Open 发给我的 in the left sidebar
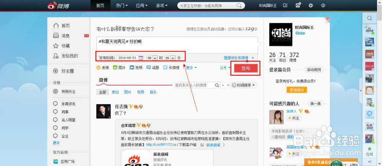 coord(65,56)
